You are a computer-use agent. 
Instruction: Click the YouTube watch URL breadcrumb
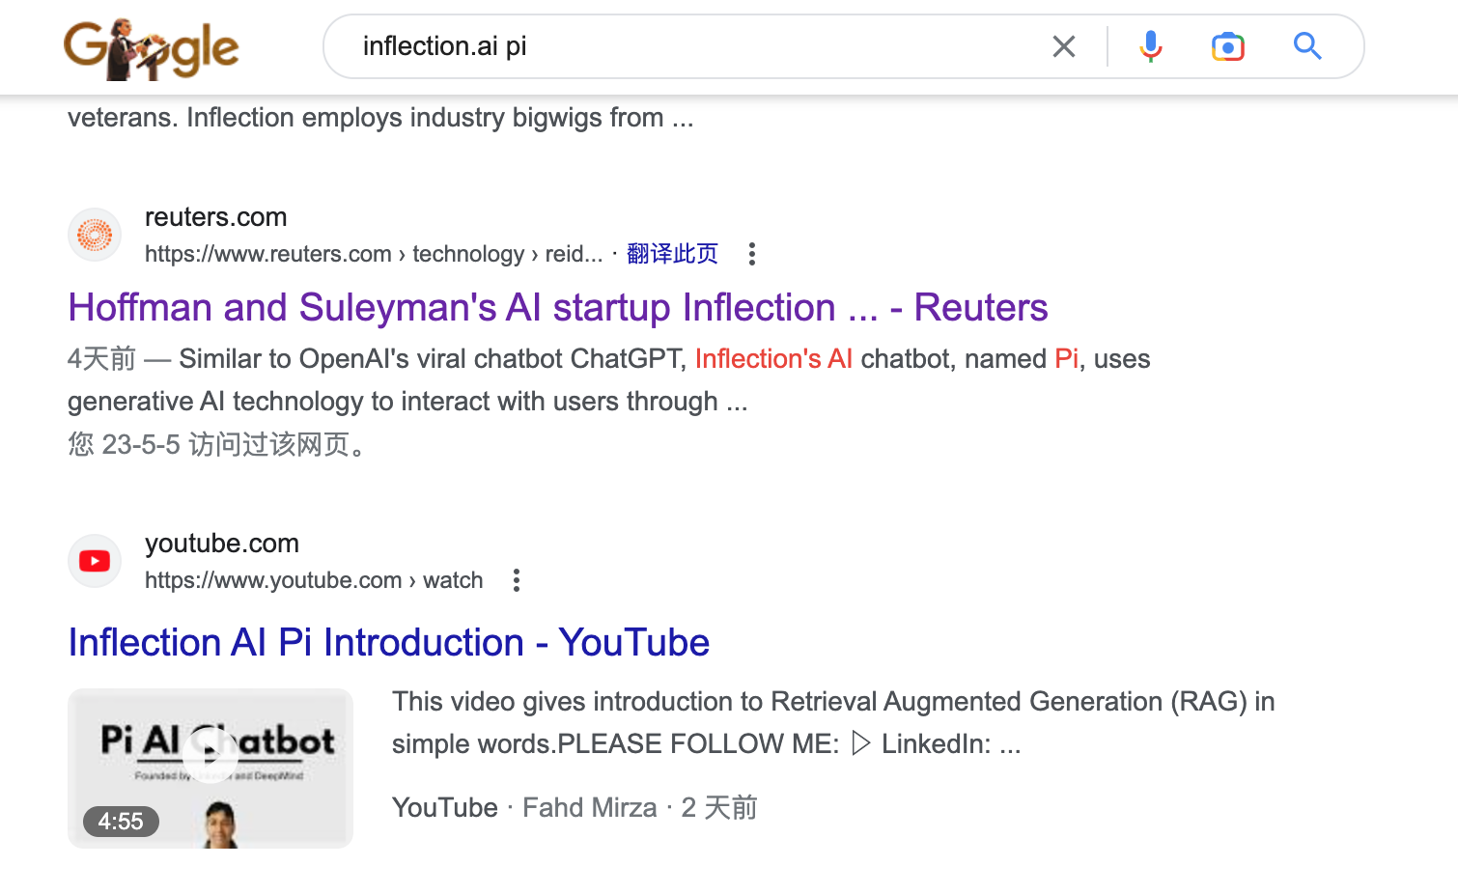coord(313,580)
